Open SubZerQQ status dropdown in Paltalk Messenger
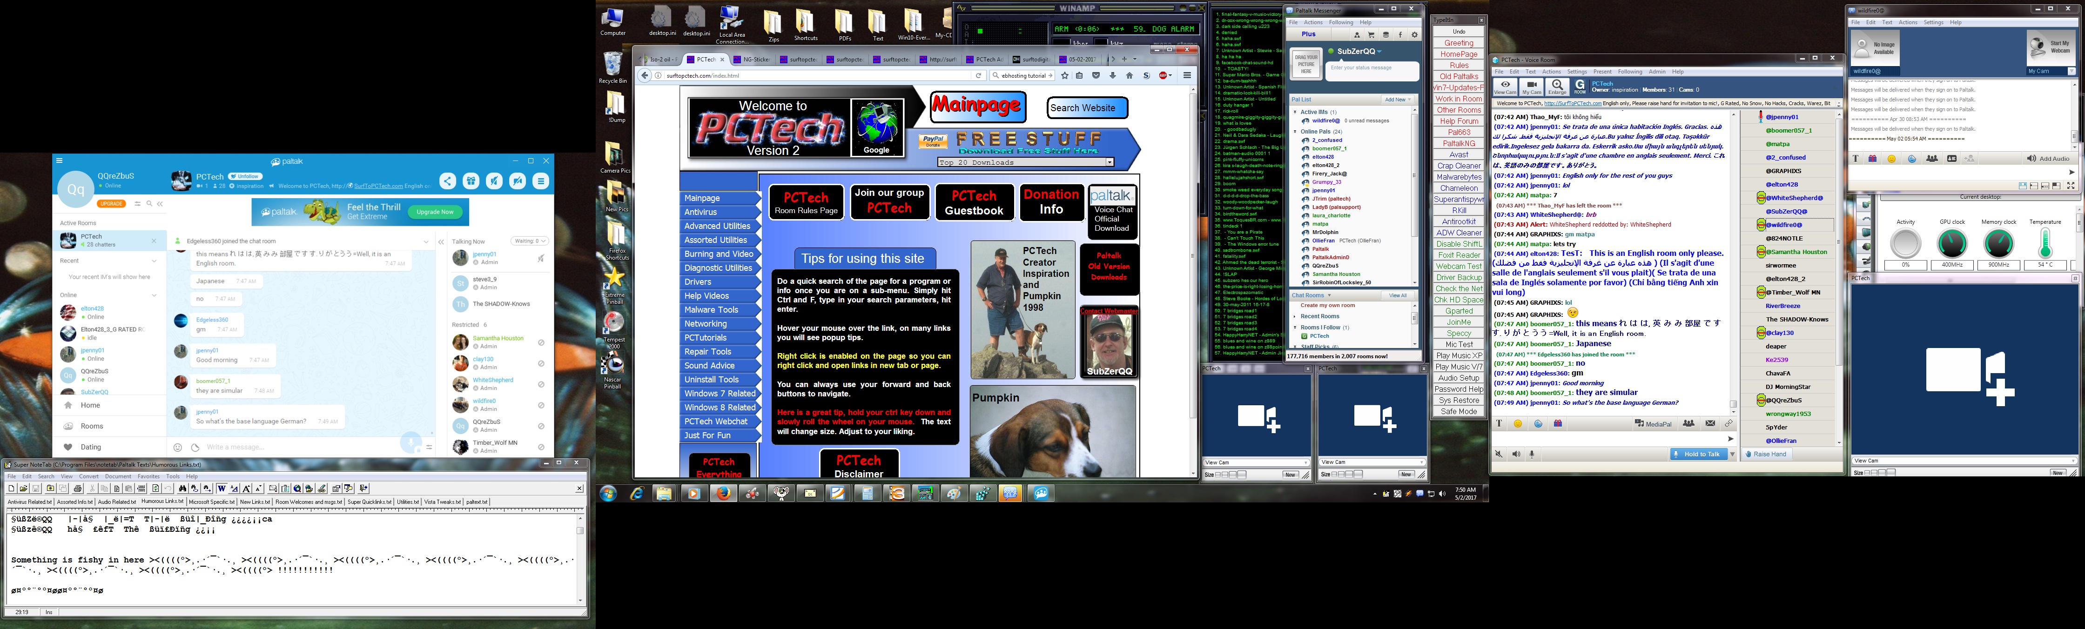This screenshot has height=629, width=2085. point(1380,52)
